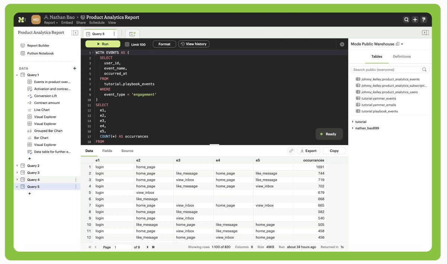447x264 pixels.
Task: Run the query with the Run button
Action: [x=102, y=44]
